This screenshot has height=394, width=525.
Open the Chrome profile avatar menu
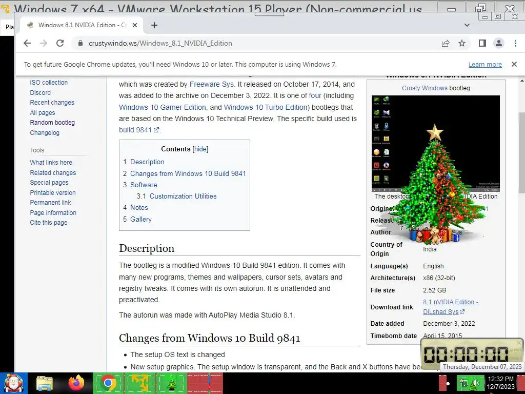pos(498,43)
